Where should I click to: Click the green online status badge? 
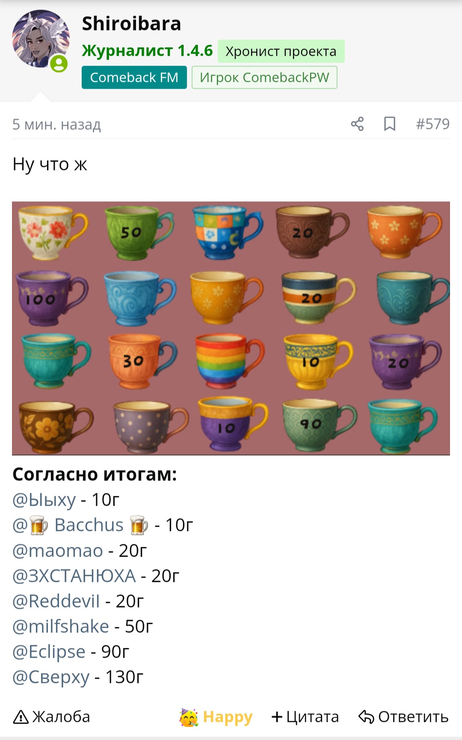point(59,64)
